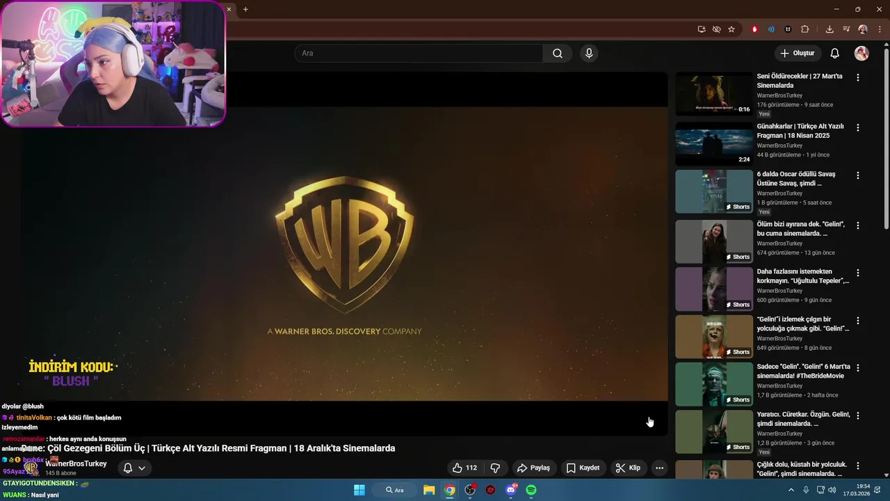Click the Windows taskbar search box
The width and height of the screenshot is (890, 501).
(x=394, y=490)
